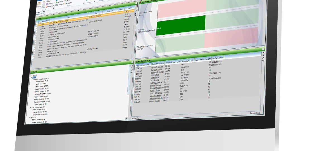The height and width of the screenshot is (151, 310).
Task: Open Stacks widget settings via wrench icon
Action: pyautogui.click(x=132, y=70)
